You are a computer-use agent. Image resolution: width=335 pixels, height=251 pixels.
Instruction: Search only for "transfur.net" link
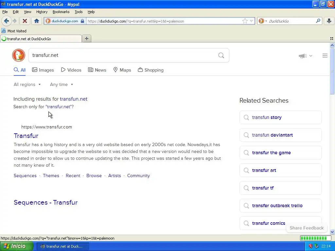pyautogui.click(x=59, y=107)
